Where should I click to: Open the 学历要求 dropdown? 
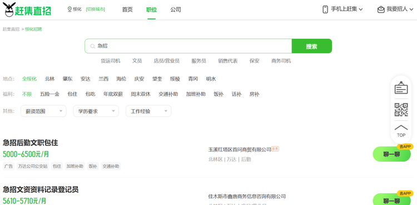tap(96, 111)
